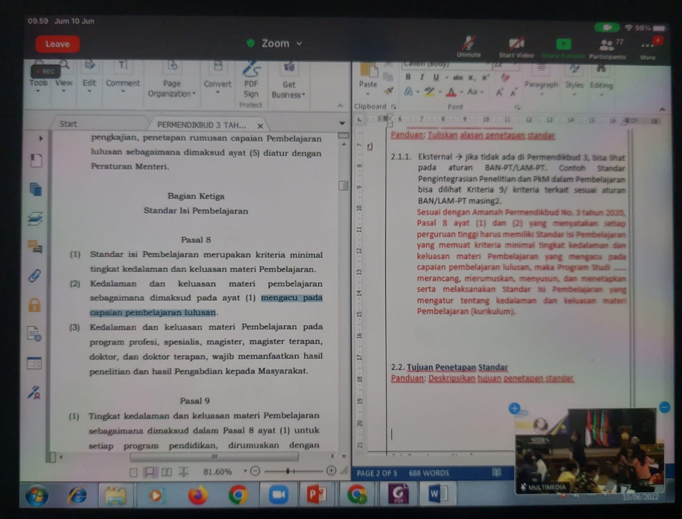This screenshot has height=519, width=682.
Task: Select the PERMENDIKBUD 3 TAH... tab
Action: tap(202, 125)
